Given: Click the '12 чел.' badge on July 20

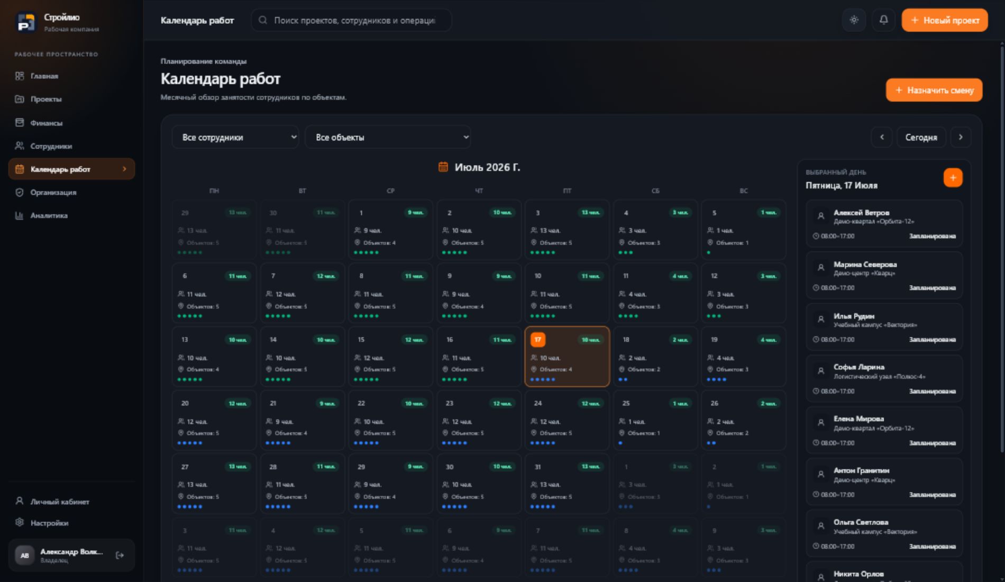Looking at the screenshot, I should 237,404.
